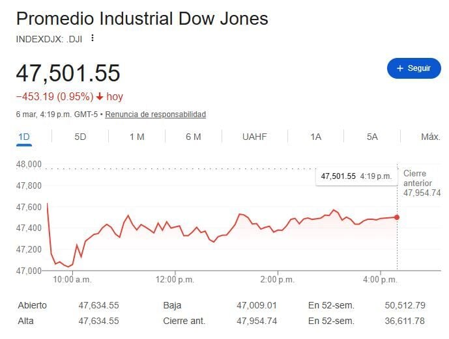The image size is (449, 339).
Task: Click the red down arrow next to hoy
Action: point(99,97)
